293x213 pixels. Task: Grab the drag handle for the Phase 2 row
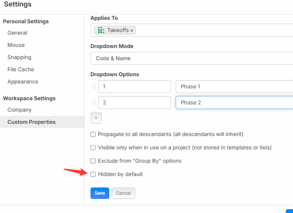[94, 102]
